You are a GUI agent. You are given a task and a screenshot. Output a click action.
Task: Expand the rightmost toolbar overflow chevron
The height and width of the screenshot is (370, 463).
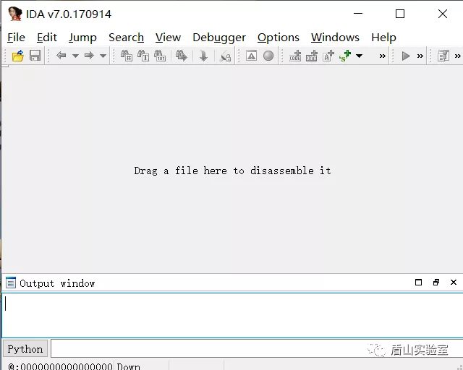[458, 56]
